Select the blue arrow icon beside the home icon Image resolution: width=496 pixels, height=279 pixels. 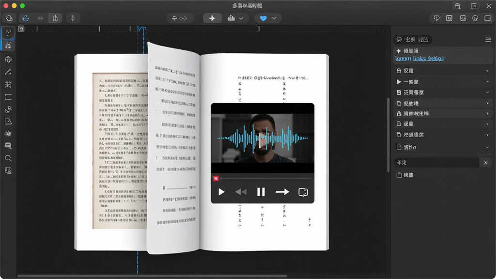(26, 18)
